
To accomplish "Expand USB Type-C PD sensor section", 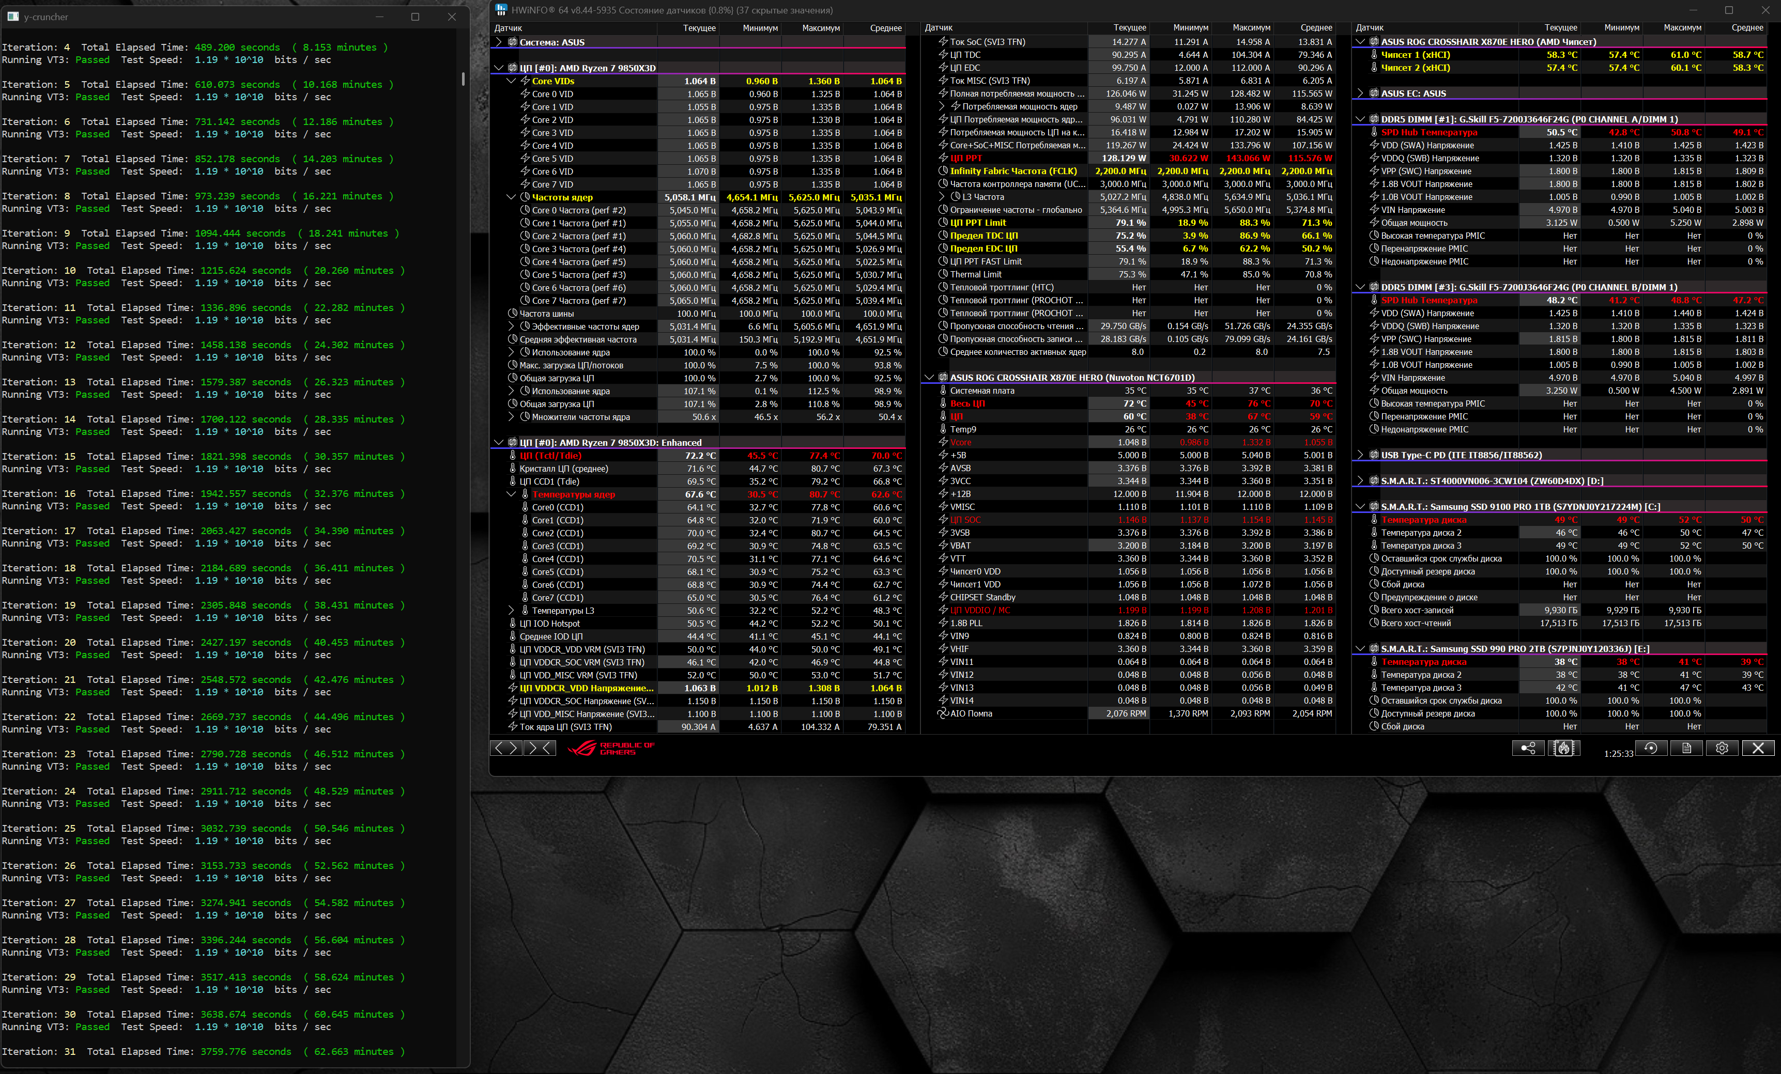I will coord(1360,455).
